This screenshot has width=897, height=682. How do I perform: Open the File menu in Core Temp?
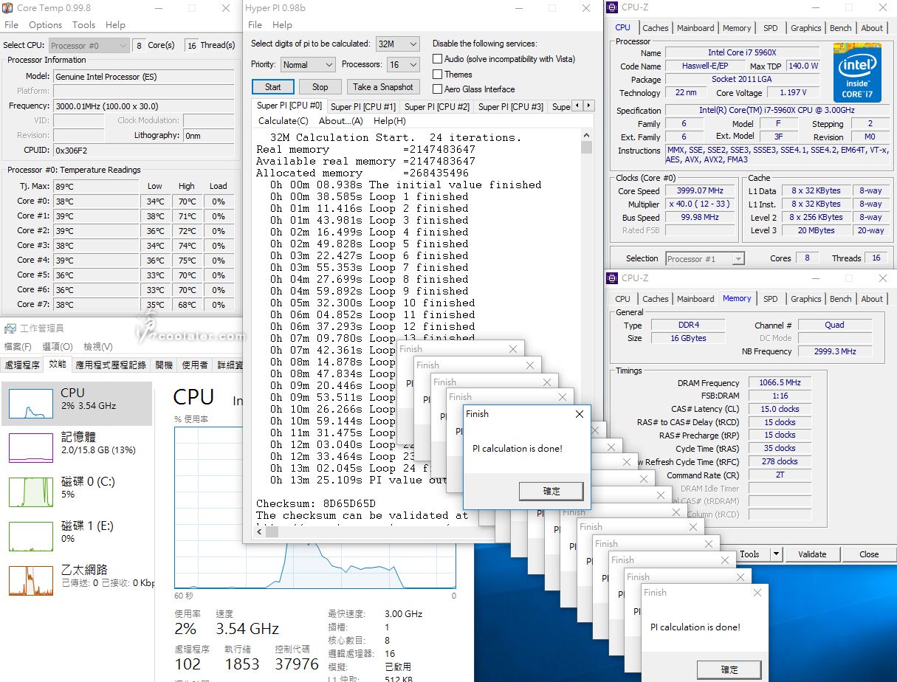[x=11, y=24]
